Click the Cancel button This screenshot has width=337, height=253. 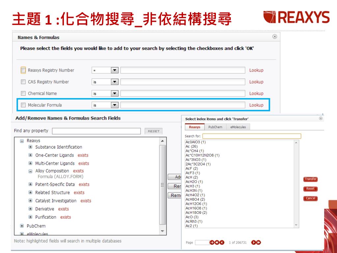[310, 198]
